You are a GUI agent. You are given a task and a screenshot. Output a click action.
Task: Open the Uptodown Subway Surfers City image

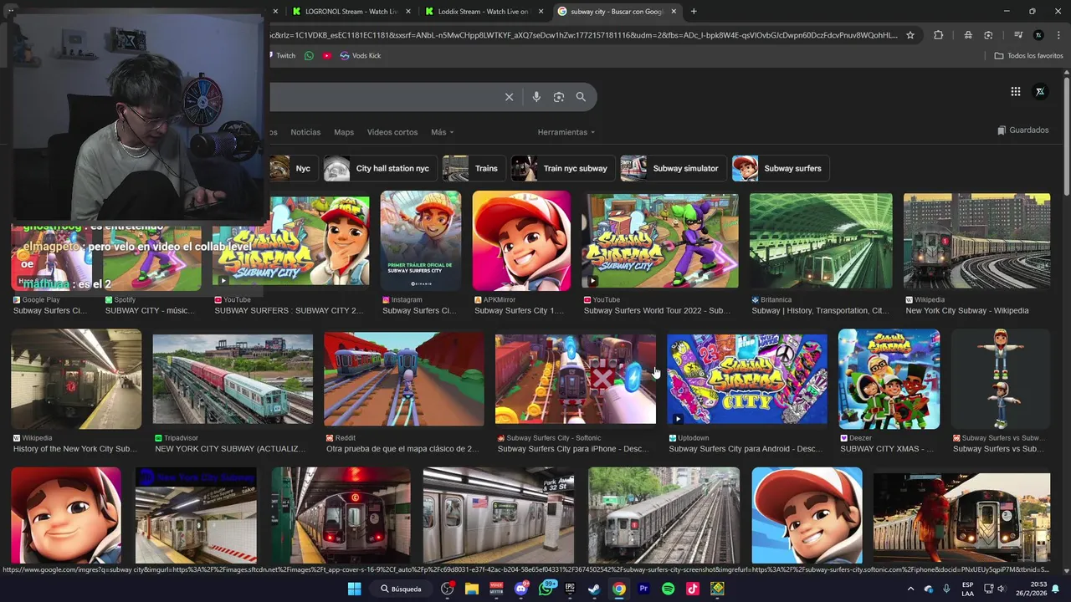point(747,379)
